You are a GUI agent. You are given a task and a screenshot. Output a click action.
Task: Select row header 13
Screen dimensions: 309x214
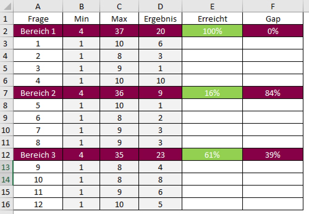[x=6, y=167]
